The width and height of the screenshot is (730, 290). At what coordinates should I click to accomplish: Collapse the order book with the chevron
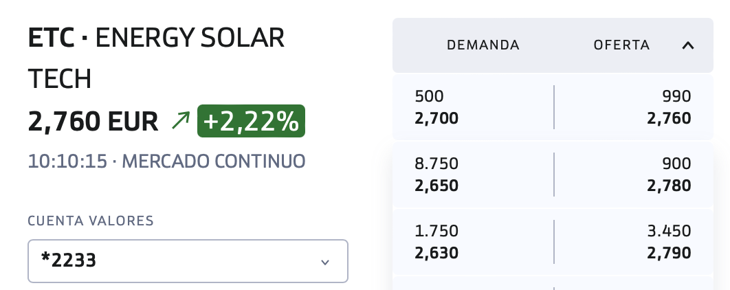tap(687, 45)
